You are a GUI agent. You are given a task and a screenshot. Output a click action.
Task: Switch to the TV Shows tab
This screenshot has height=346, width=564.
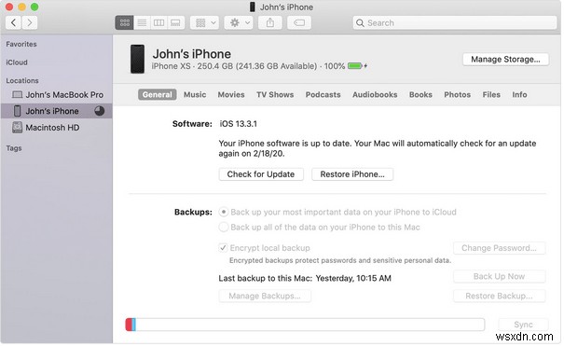click(x=275, y=94)
